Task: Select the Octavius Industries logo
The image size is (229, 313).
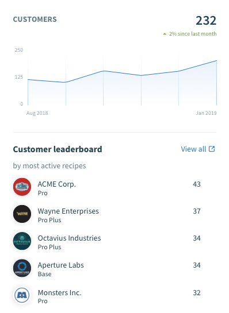Action: pos(22,241)
